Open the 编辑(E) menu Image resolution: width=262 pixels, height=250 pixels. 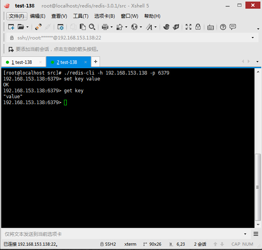[x=38, y=16]
